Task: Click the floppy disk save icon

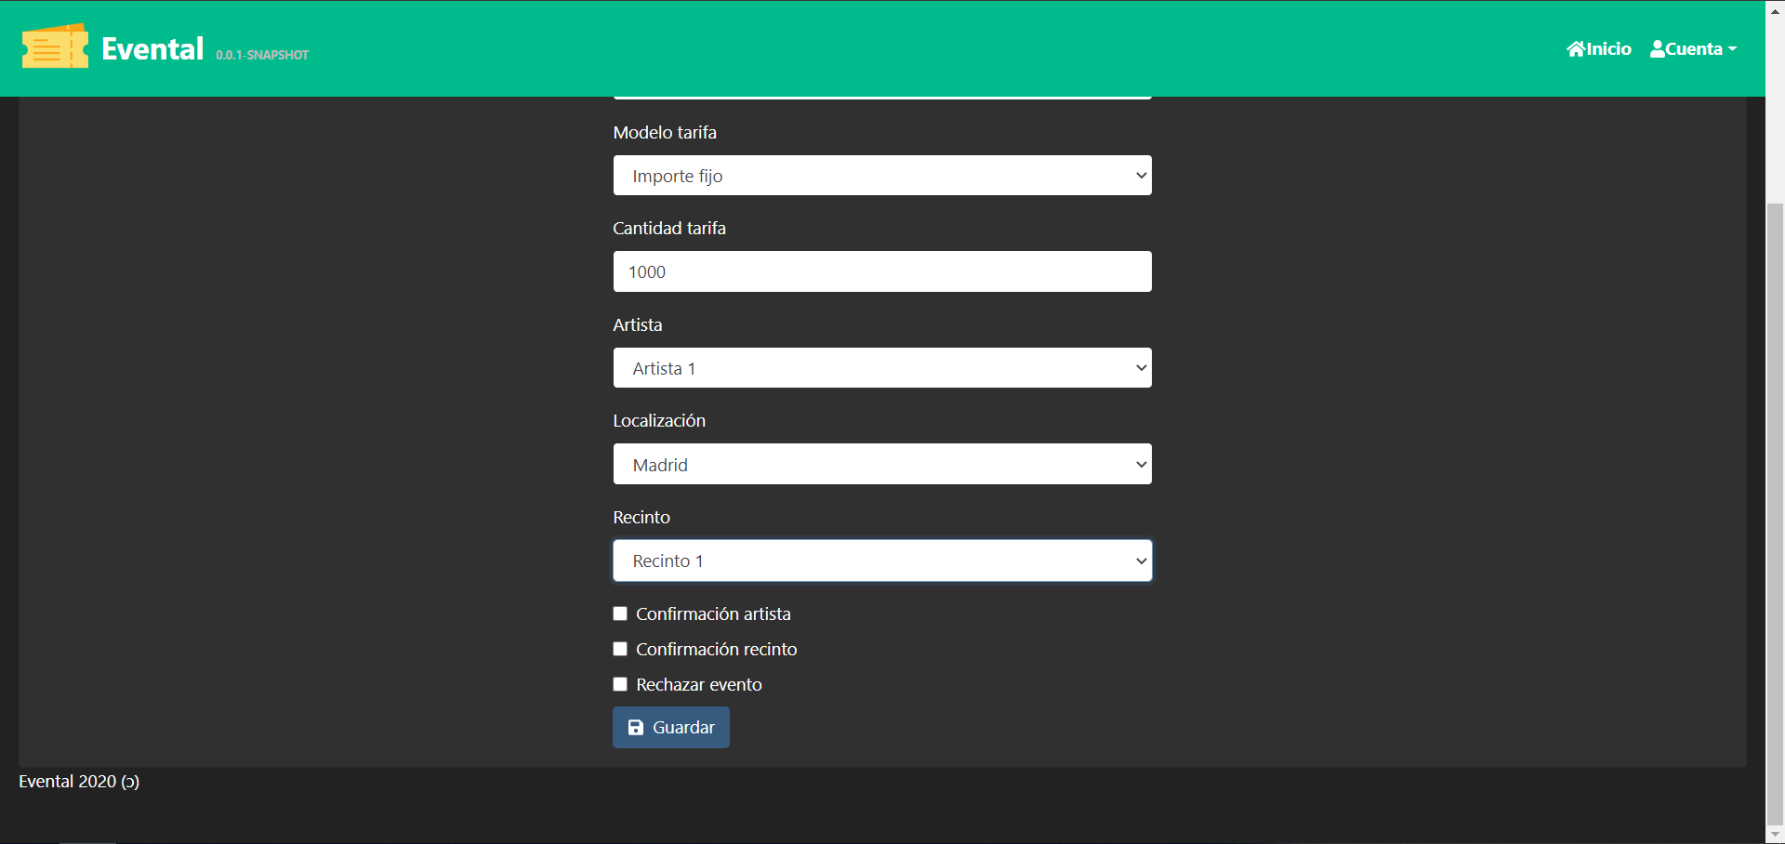Action: pyautogui.click(x=636, y=728)
